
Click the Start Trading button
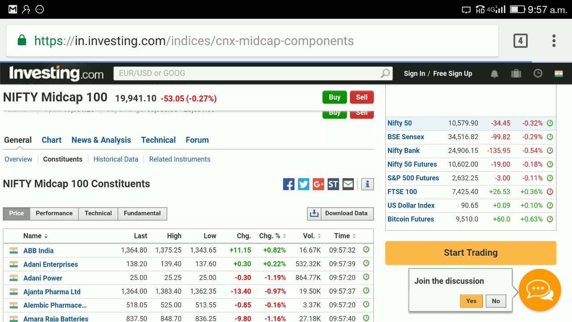click(x=471, y=253)
